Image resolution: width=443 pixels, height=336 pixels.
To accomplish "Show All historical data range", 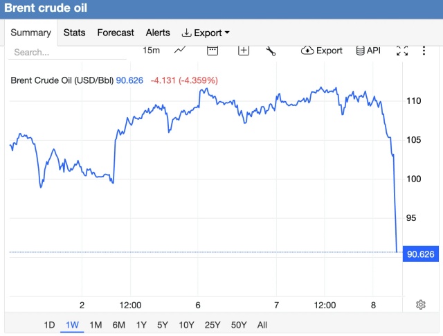I will coord(262,325).
